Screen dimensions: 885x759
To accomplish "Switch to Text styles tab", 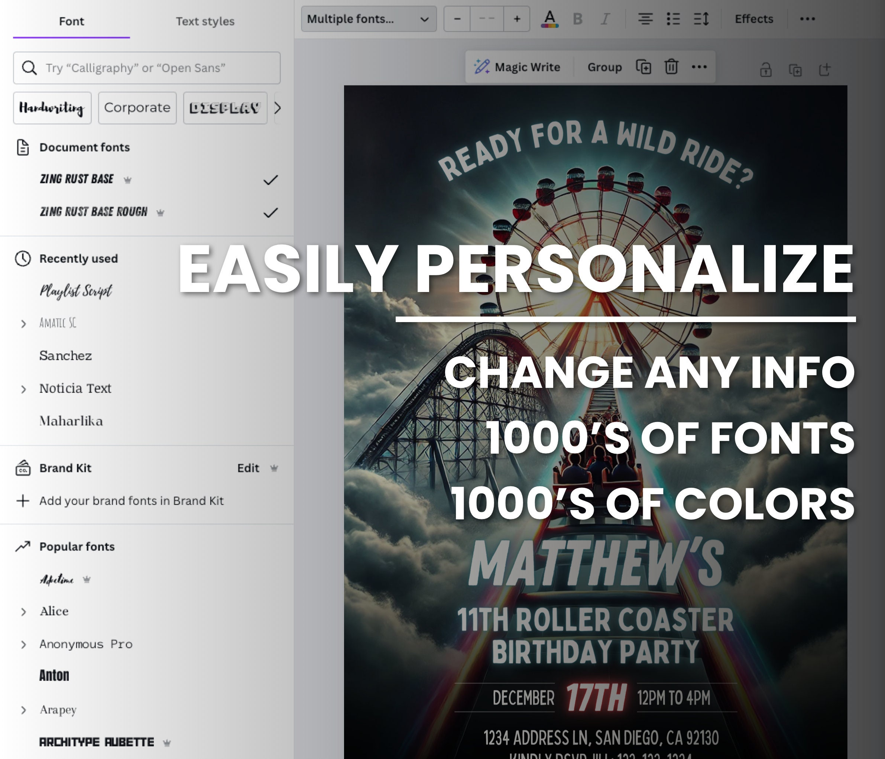I will 205,21.
